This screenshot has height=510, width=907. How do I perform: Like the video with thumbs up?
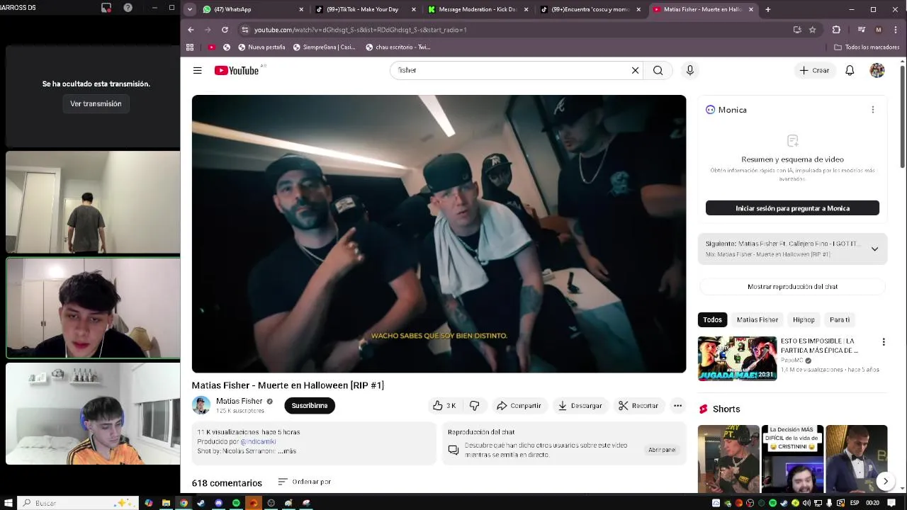444,405
